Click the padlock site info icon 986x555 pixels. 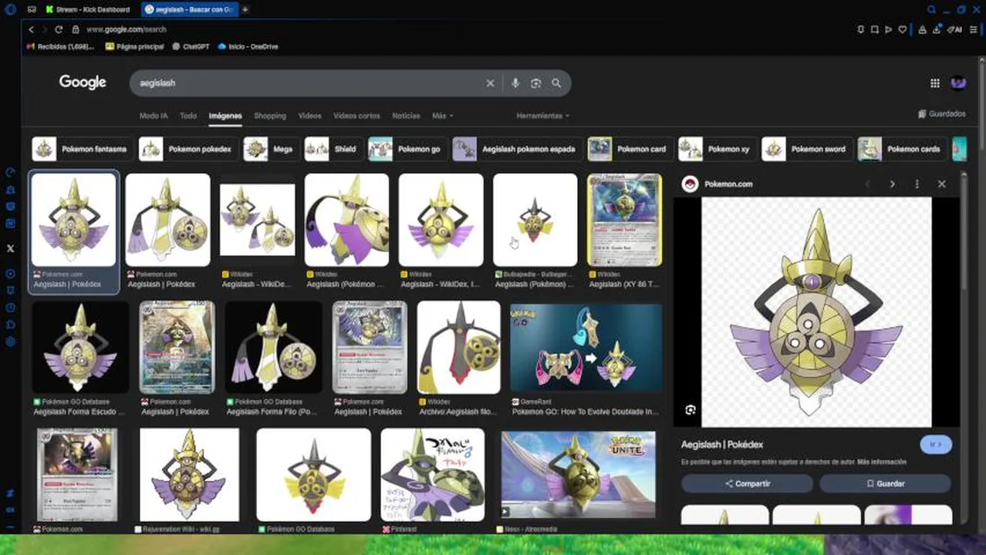76,29
